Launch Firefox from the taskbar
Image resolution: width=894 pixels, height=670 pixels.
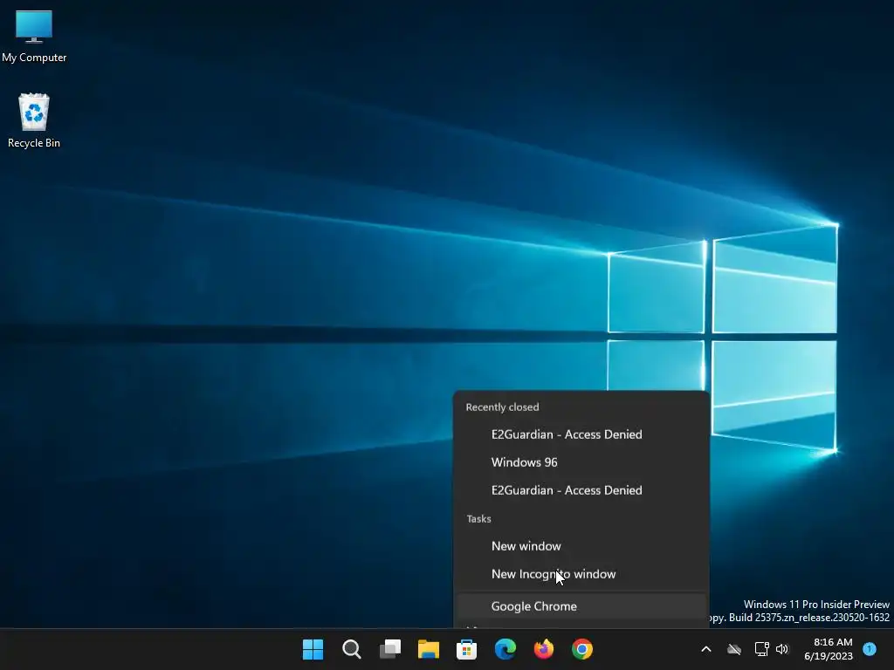pos(543,649)
